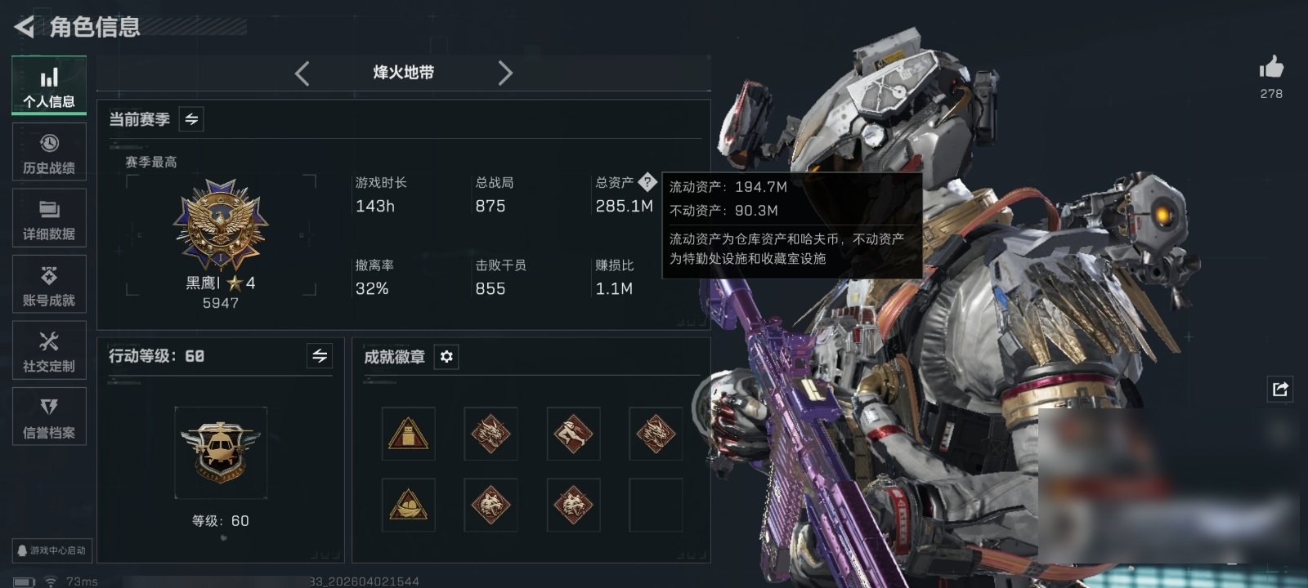Toggle the season swap button beside 当前赛季
This screenshot has width=1308, height=588.
coord(191,119)
